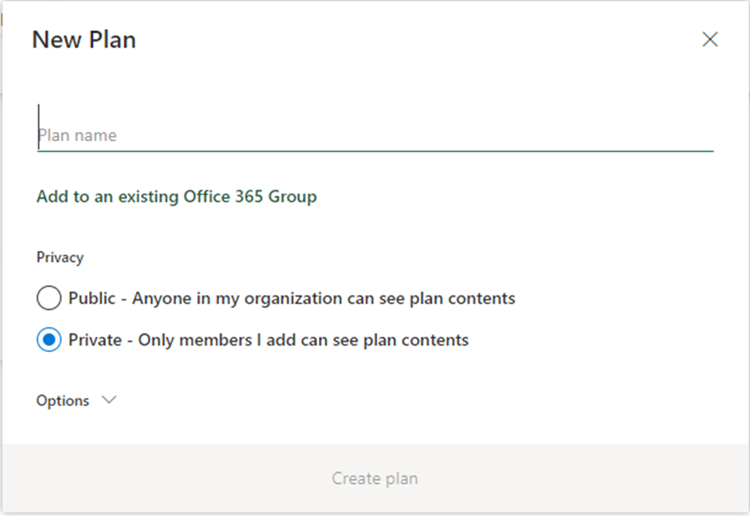Click the word 'Private' in privacy options
Image resolution: width=750 pixels, height=516 pixels.
(x=95, y=340)
